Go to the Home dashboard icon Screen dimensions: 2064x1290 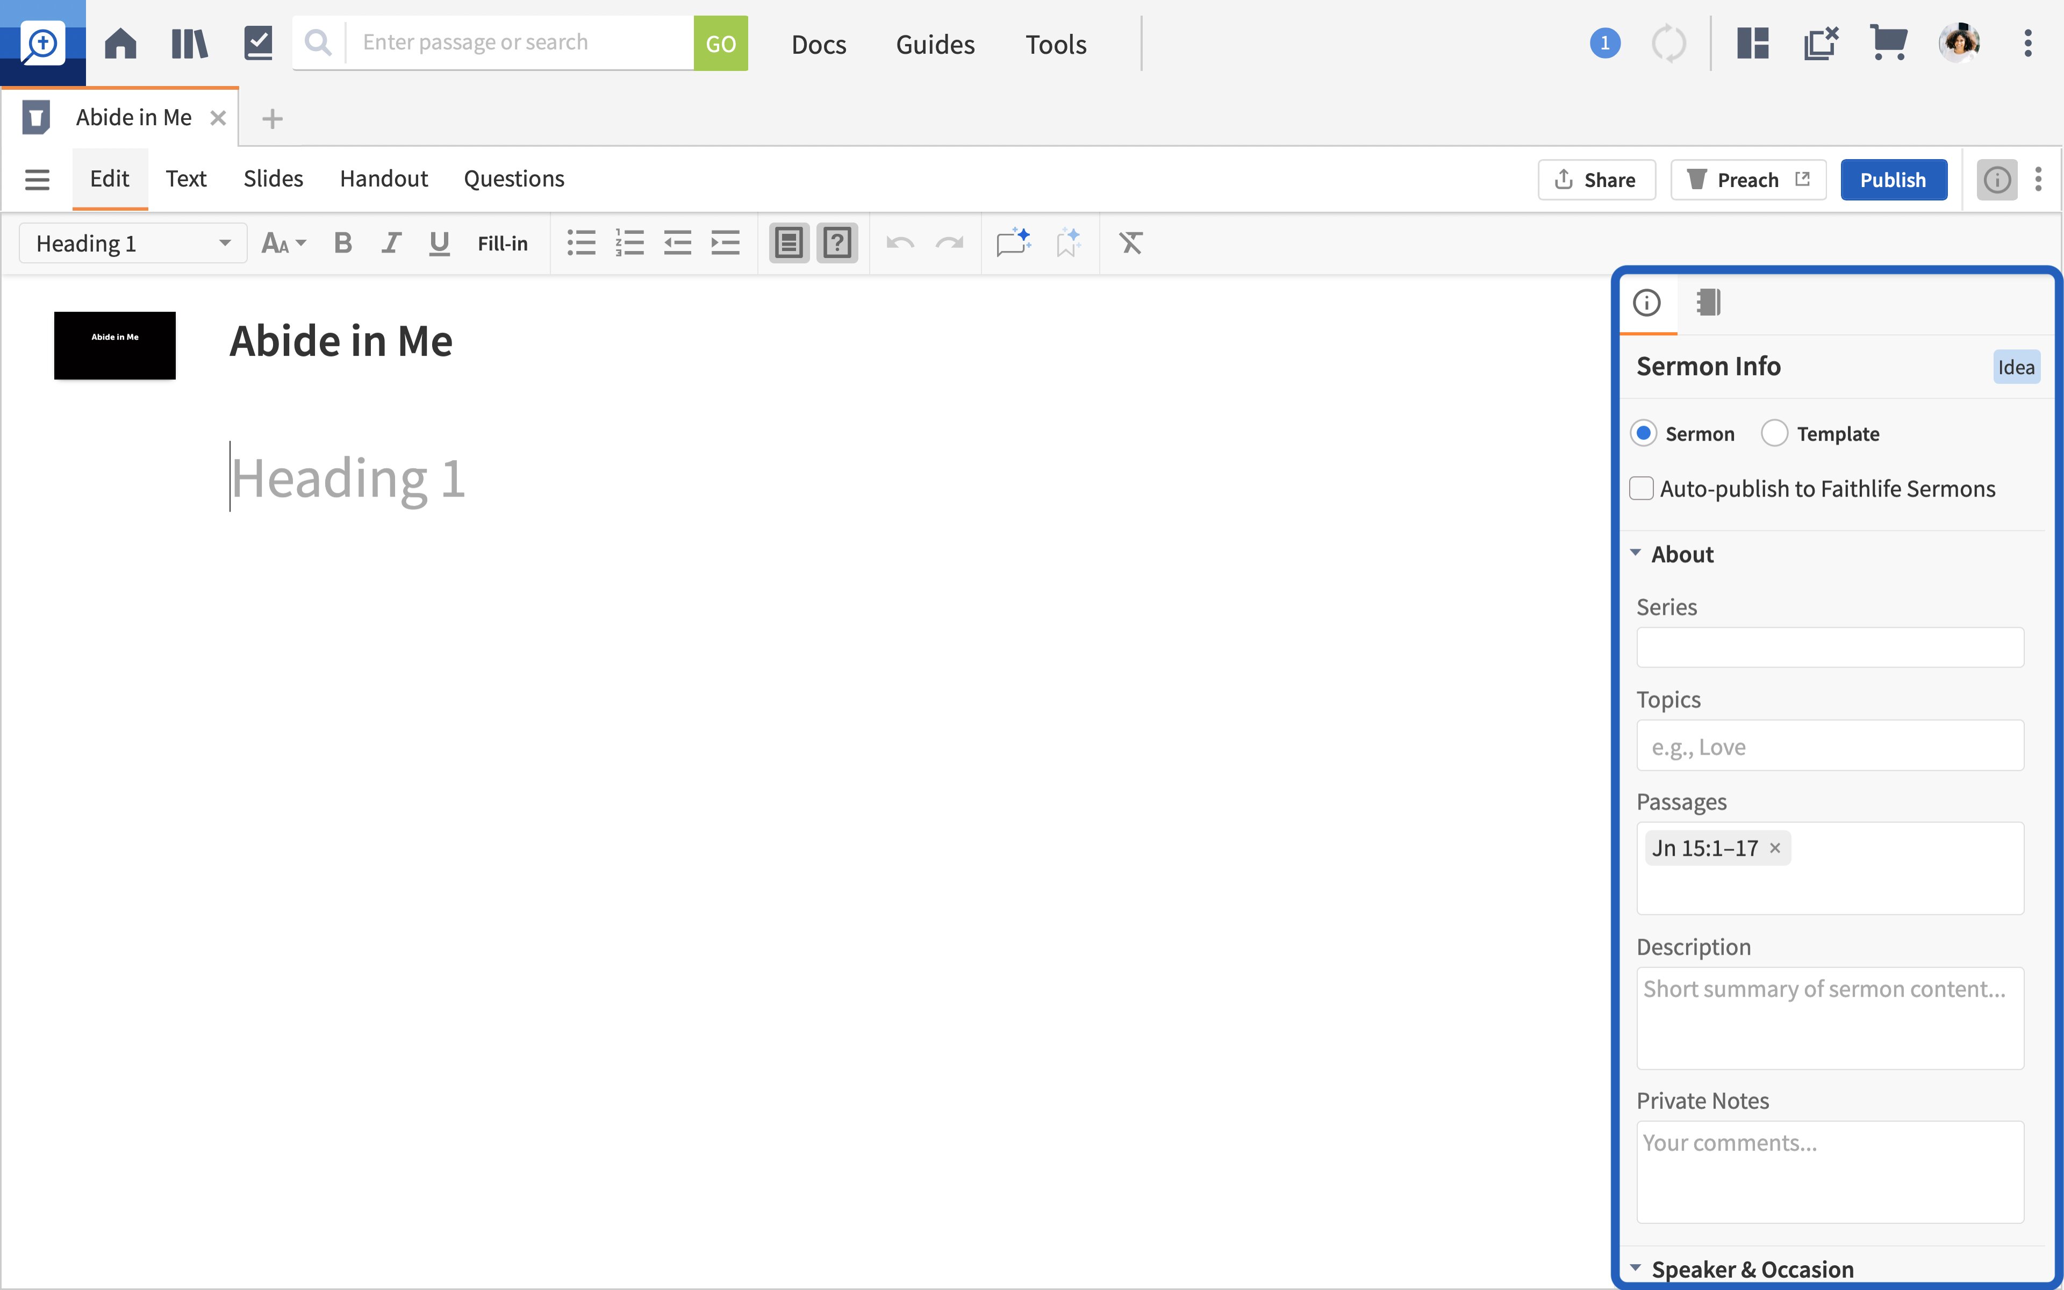(x=120, y=42)
